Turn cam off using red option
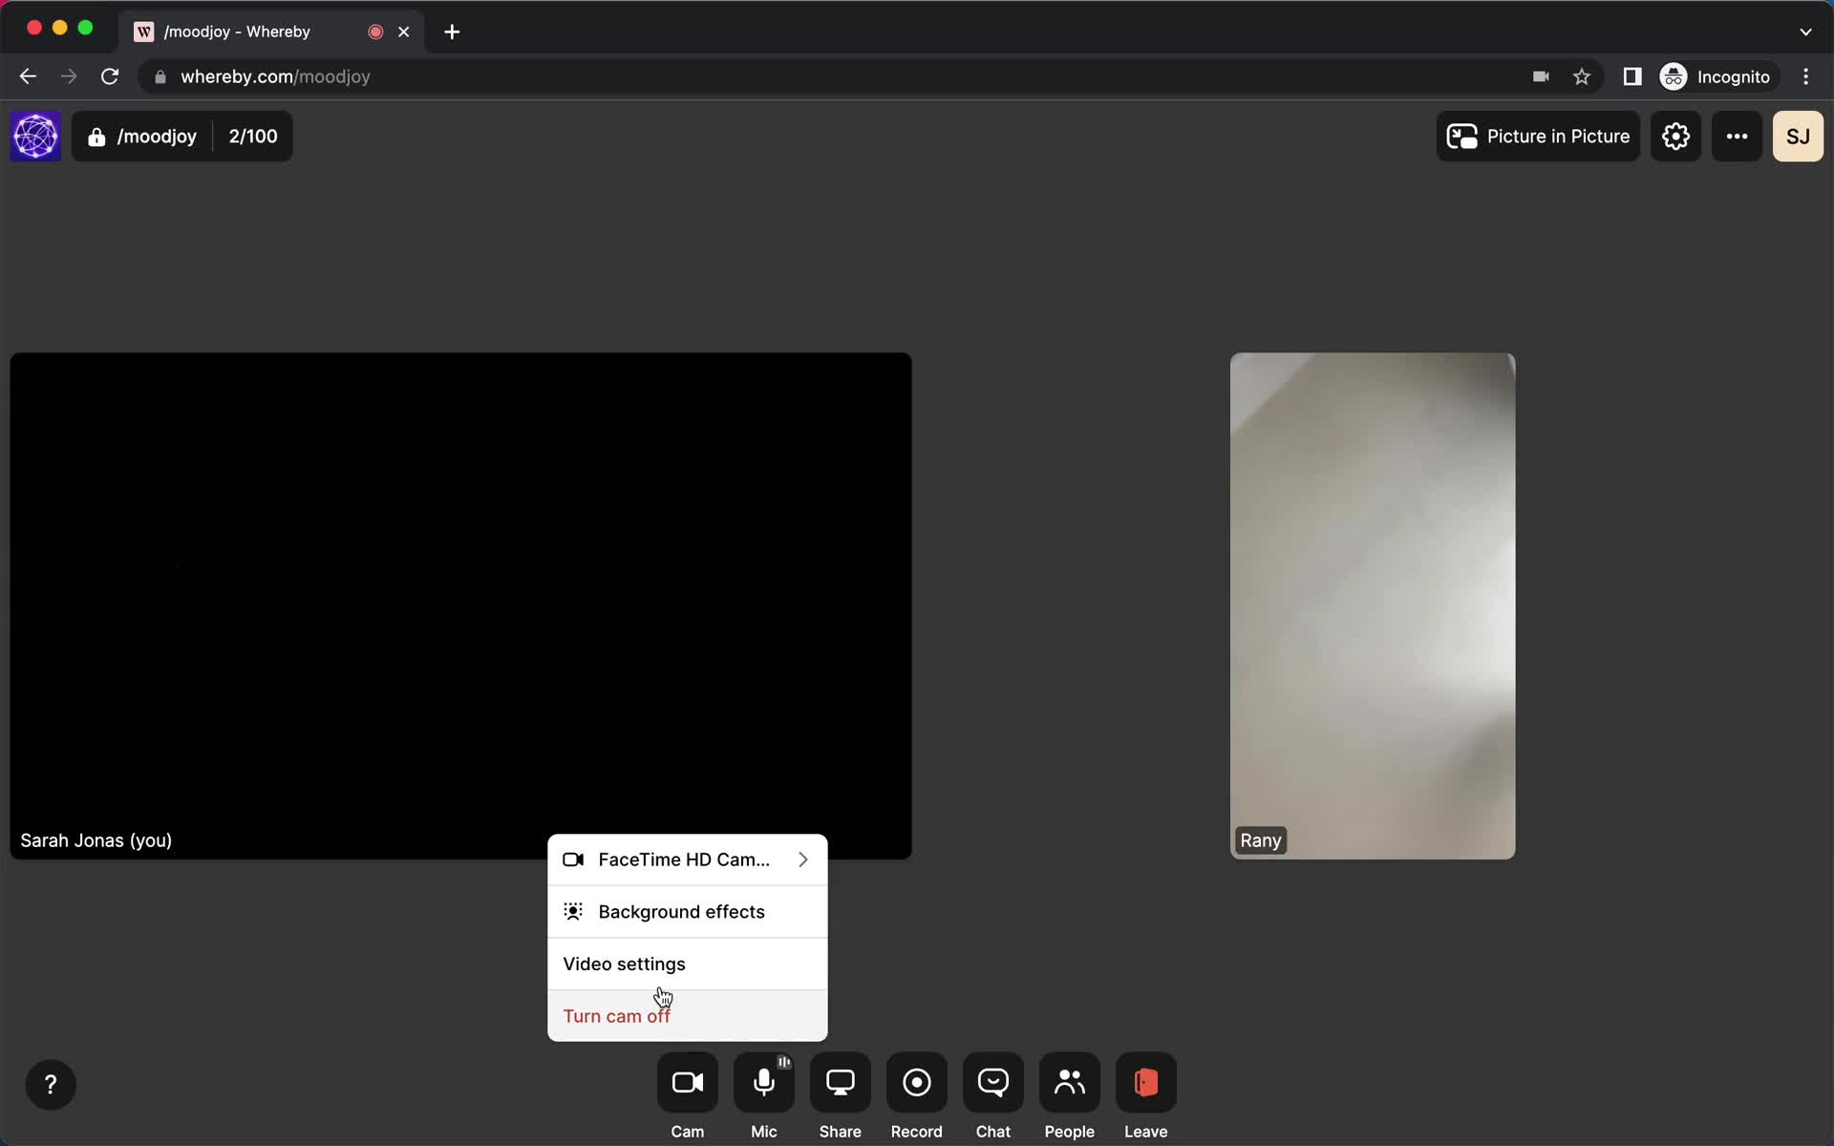This screenshot has width=1834, height=1146. coord(617,1015)
